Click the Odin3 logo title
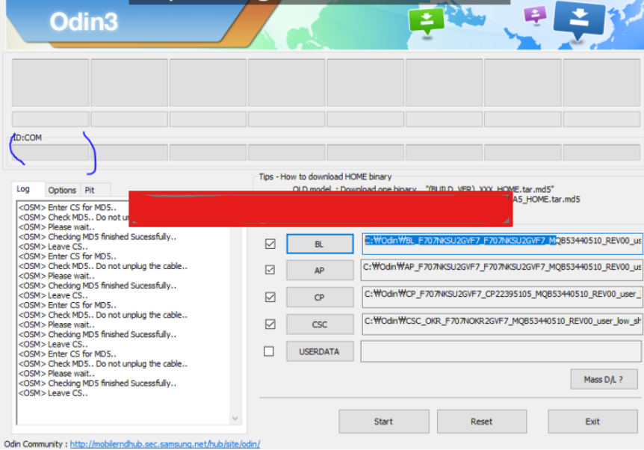The image size is (644, 450). pos(84,22)
